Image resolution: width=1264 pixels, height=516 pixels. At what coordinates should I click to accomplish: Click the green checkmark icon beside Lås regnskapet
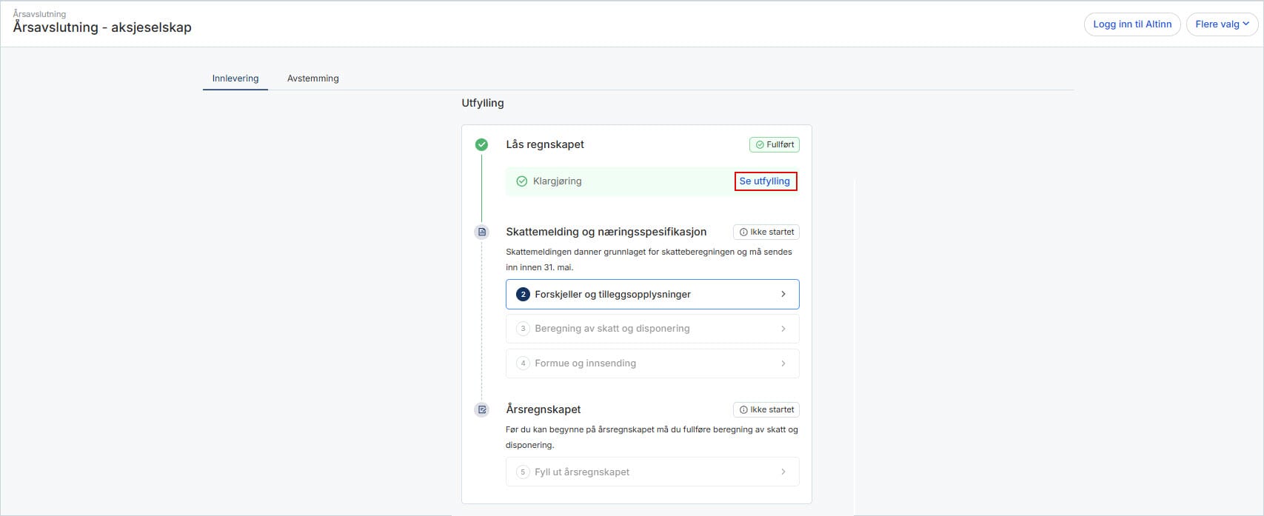pos(481,144)
